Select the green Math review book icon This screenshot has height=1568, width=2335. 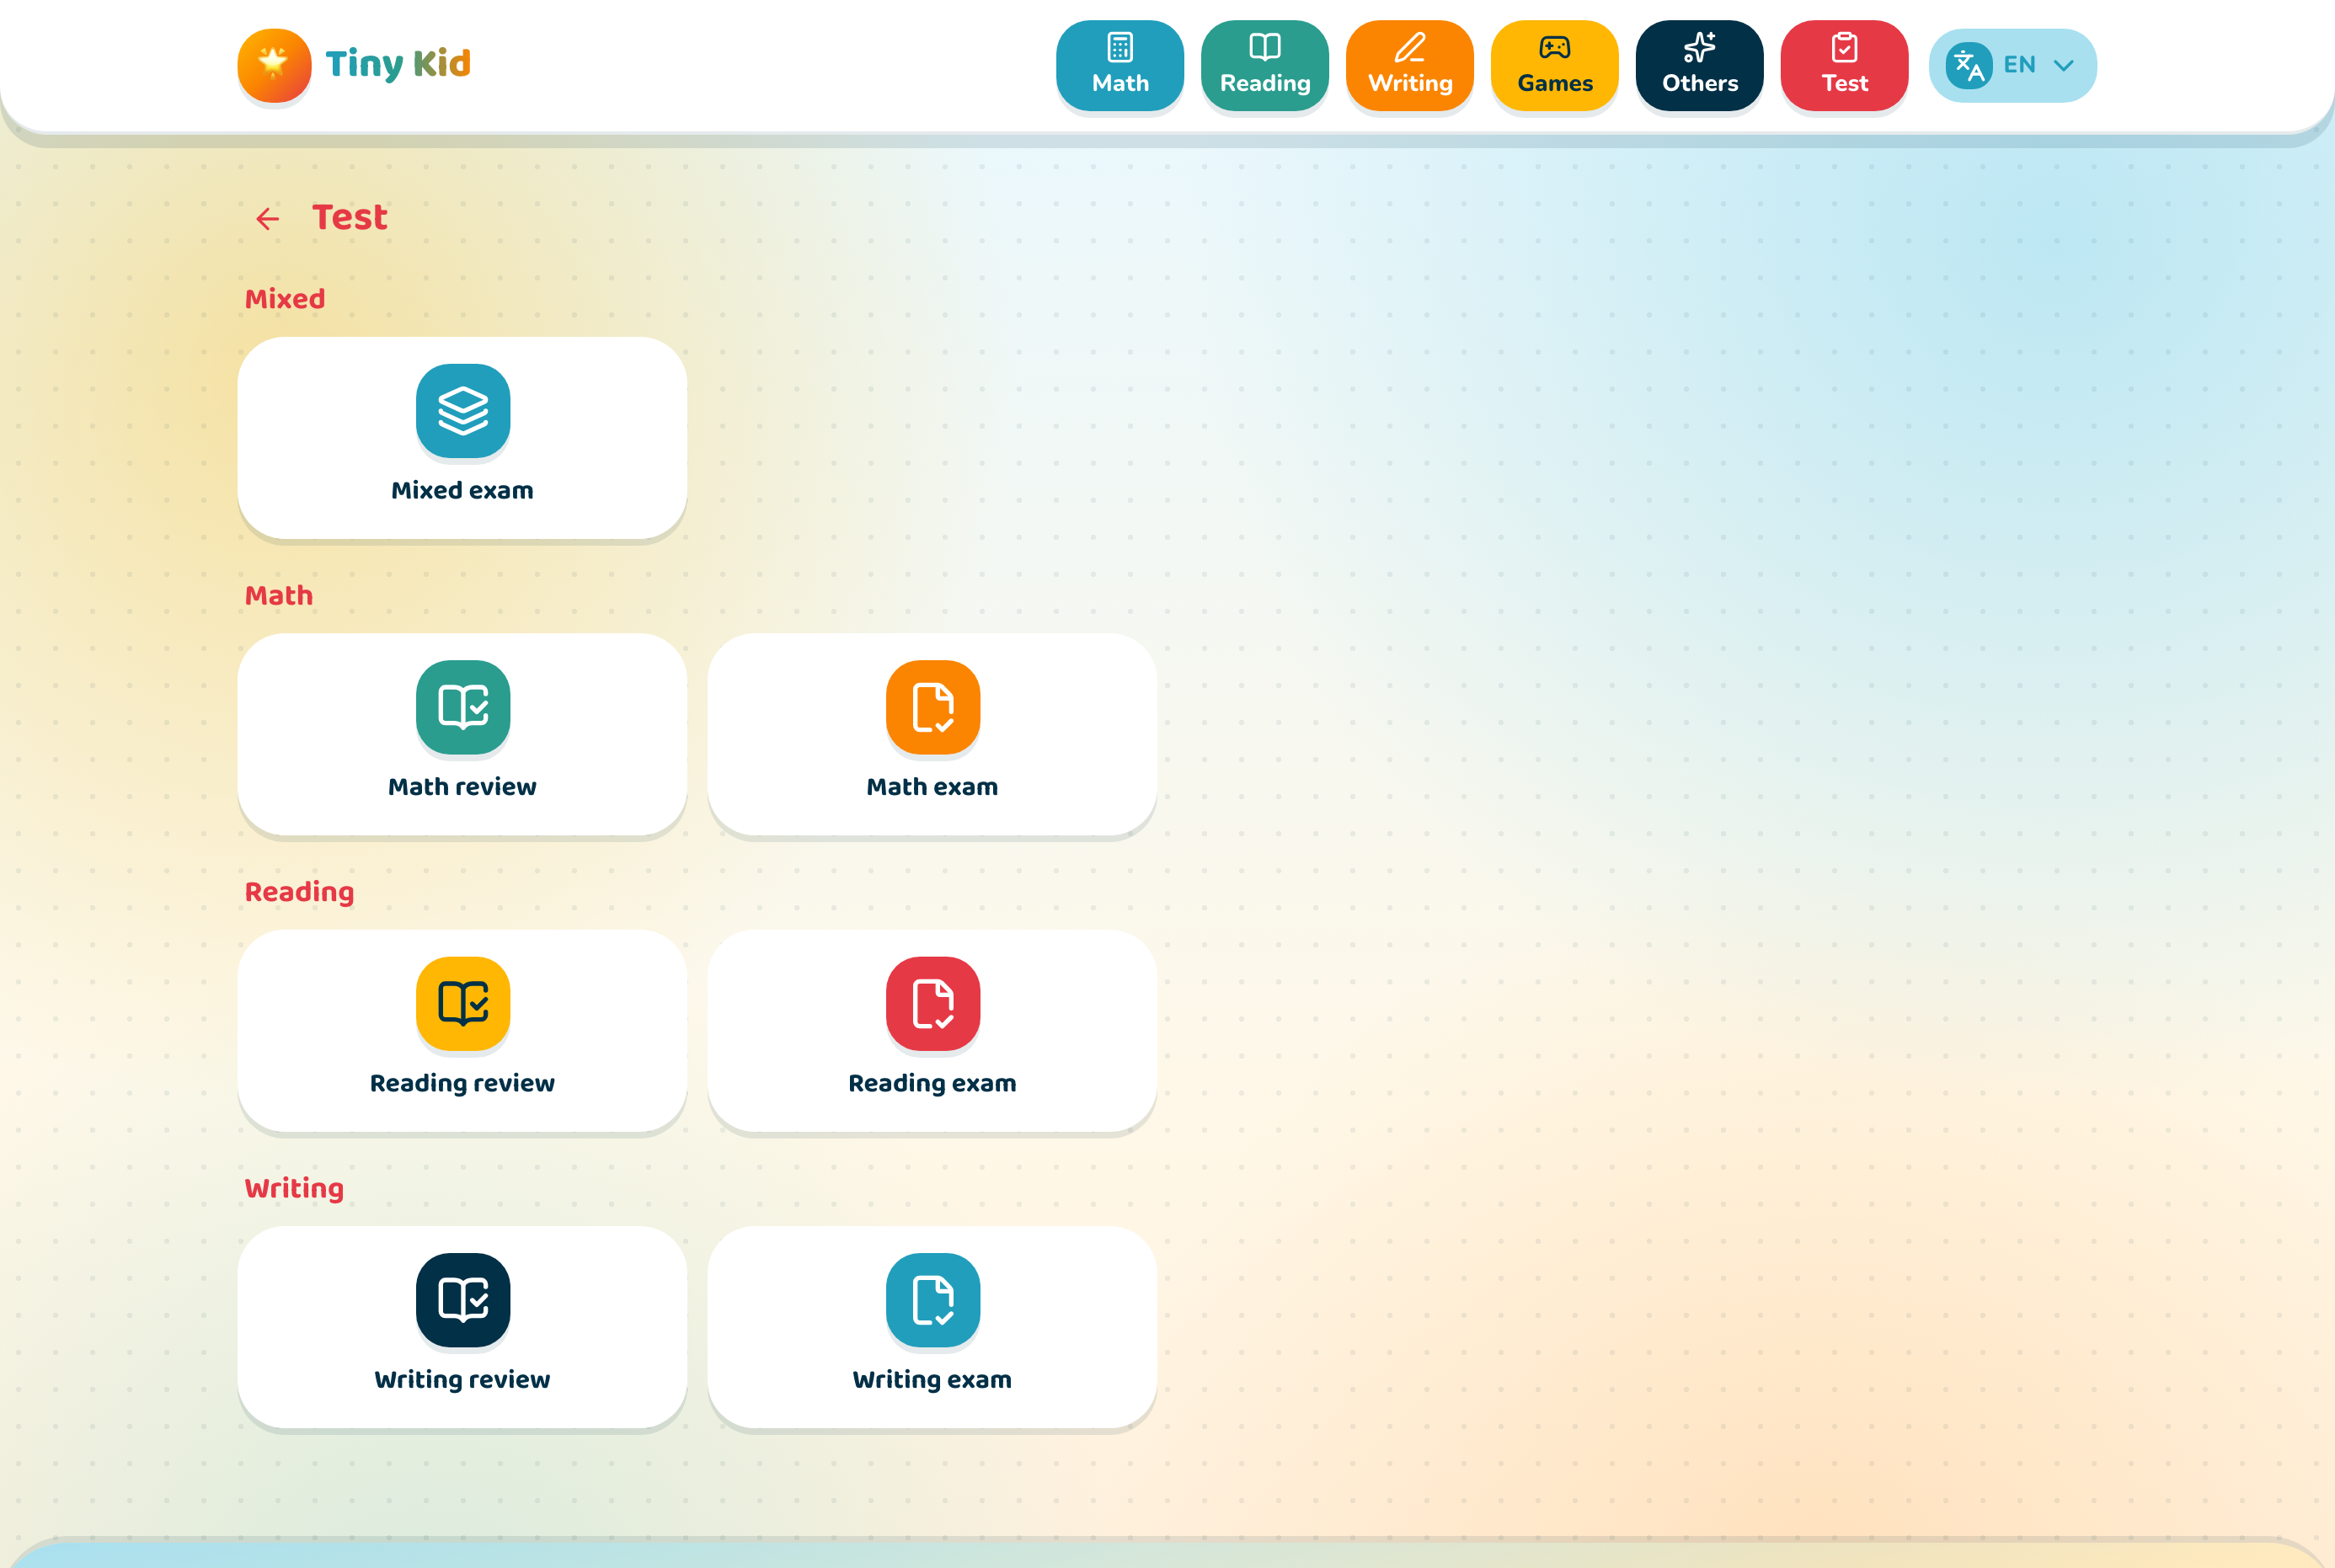click(463, 707)
